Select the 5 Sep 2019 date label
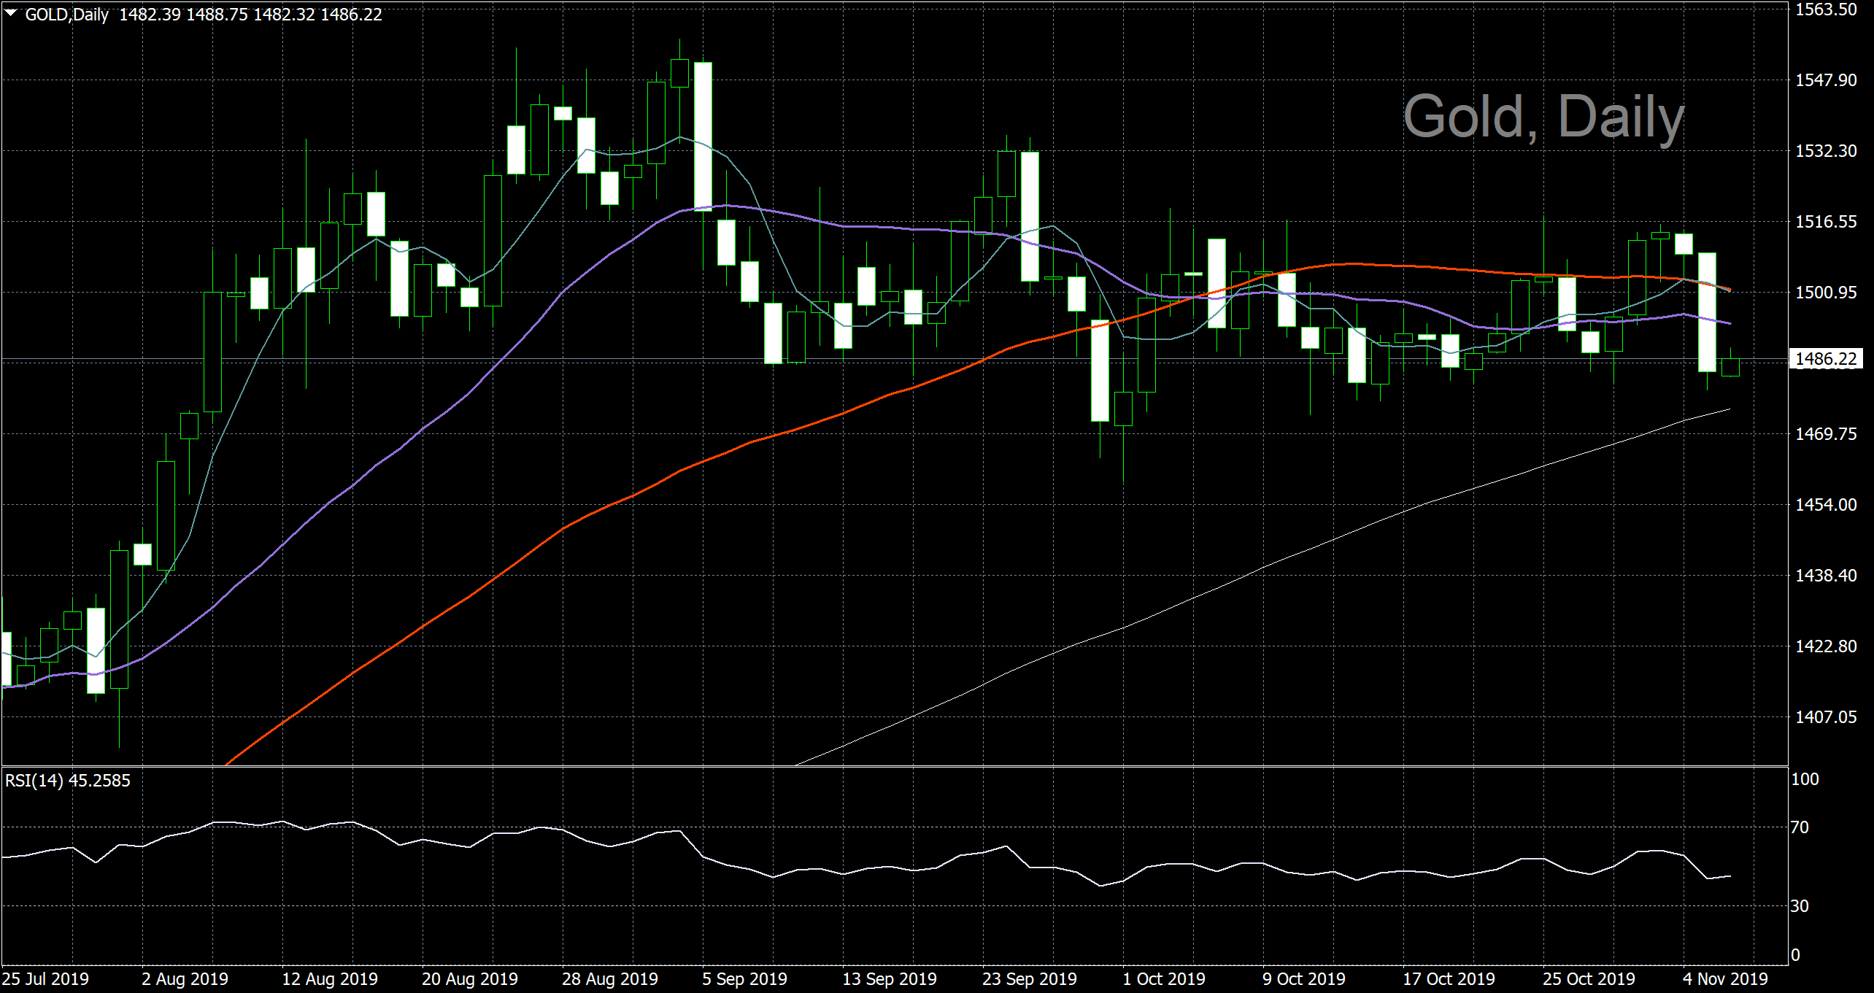The width and height of the screenshot is (1874, 993). [744, 979]
